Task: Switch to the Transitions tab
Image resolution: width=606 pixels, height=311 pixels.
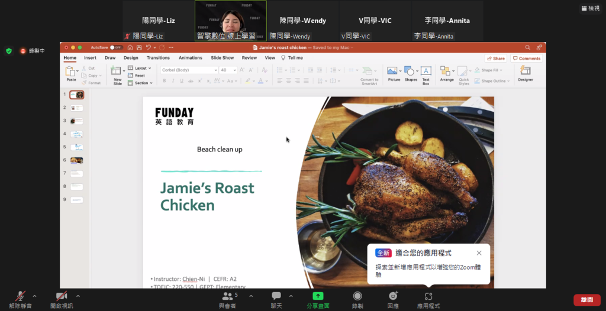Action: tap(158, 57)
